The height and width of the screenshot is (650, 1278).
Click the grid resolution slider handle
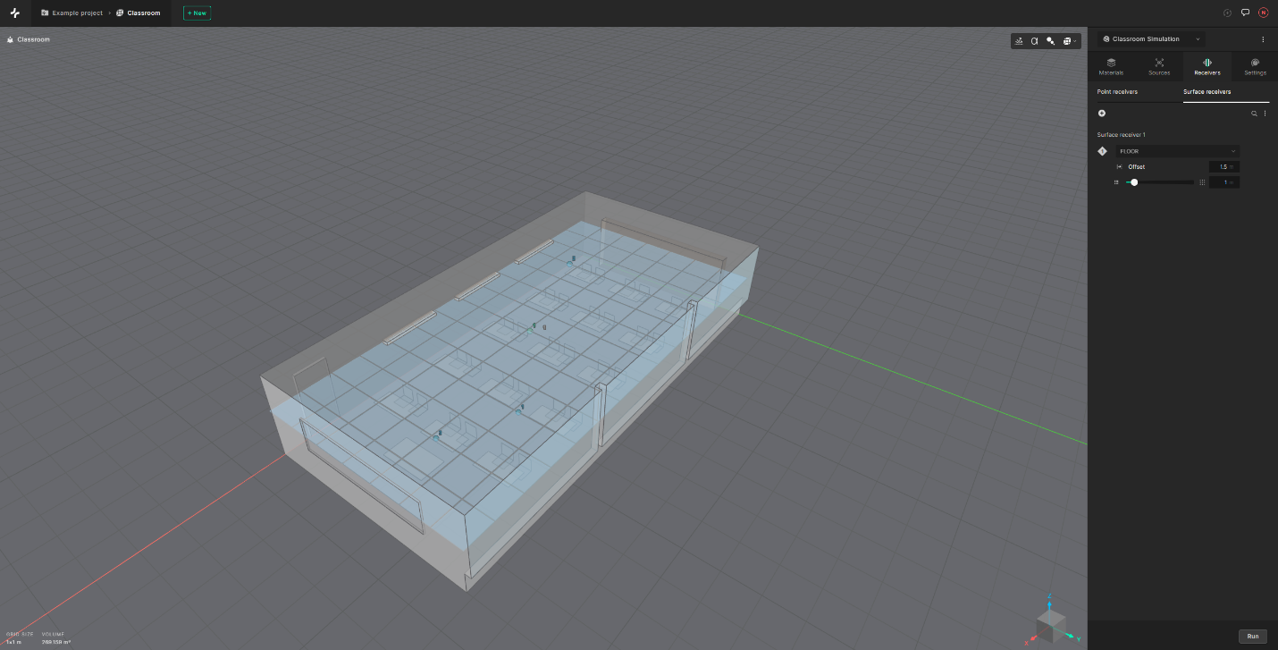tap(1134, 182)
